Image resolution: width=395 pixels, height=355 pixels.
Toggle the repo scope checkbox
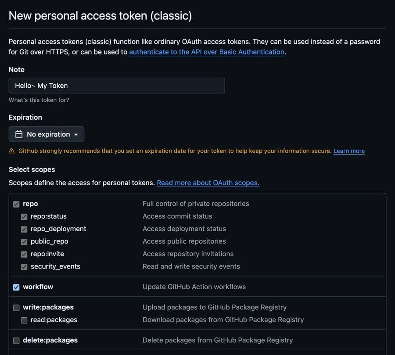16,204
